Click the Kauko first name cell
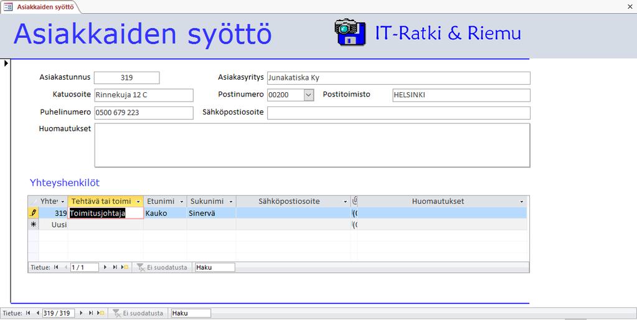637x320 pixels. click(x=166, y=213)
